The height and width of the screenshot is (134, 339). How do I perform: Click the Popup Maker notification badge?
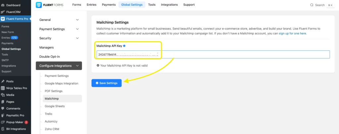(x=26, y=122)
